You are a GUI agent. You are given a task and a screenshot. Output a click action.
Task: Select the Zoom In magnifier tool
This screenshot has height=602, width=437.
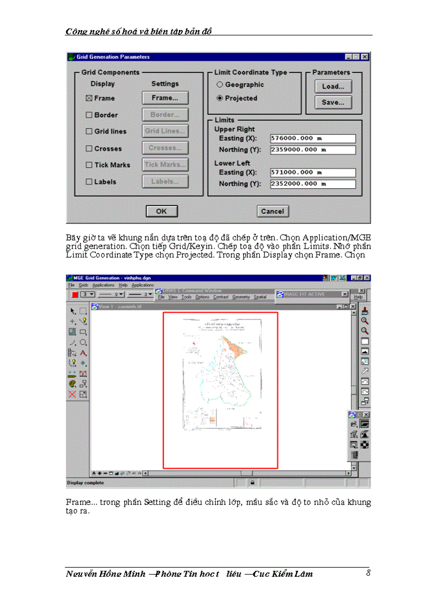tap(365, 321)
